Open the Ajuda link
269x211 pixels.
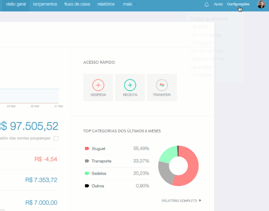pyautogui.click(x=218, y=4)
